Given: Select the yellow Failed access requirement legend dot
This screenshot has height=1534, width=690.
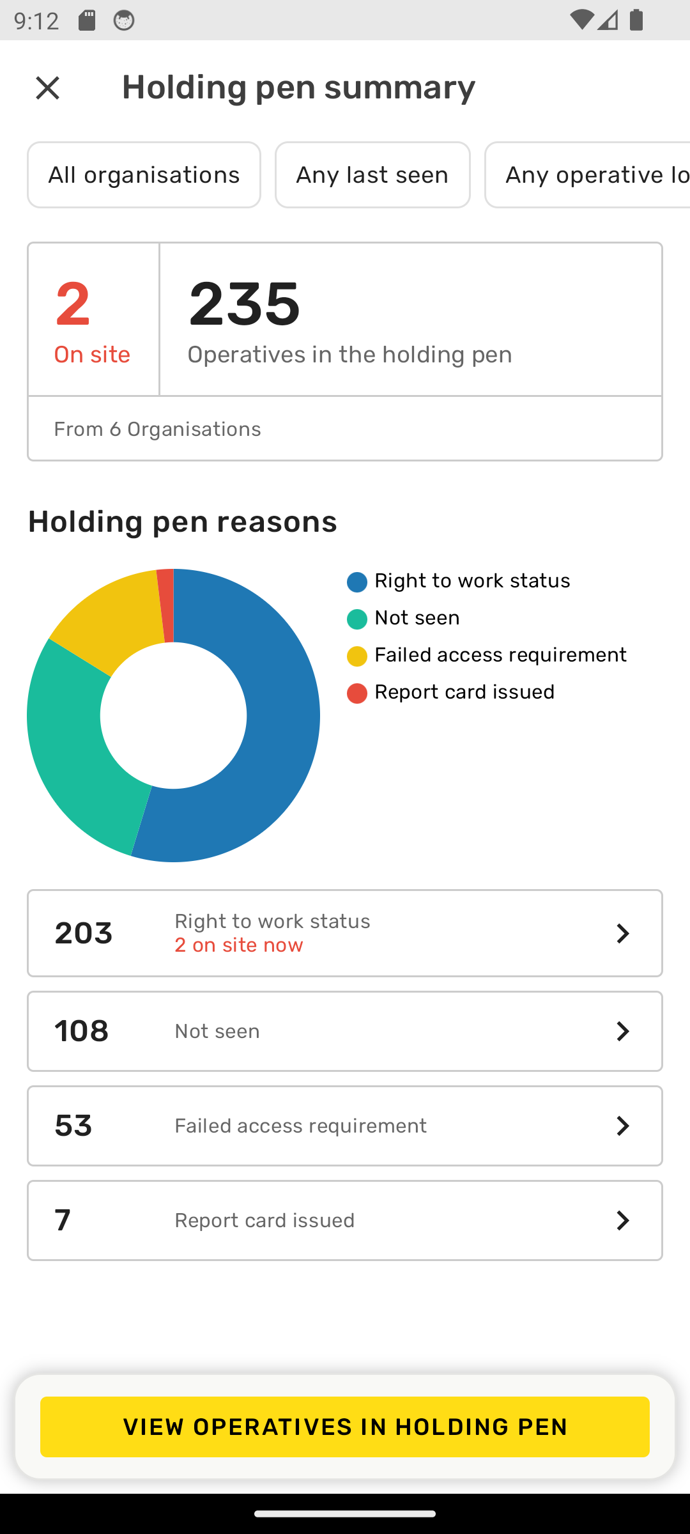Looking at the screenshot, I should [357, 656].
